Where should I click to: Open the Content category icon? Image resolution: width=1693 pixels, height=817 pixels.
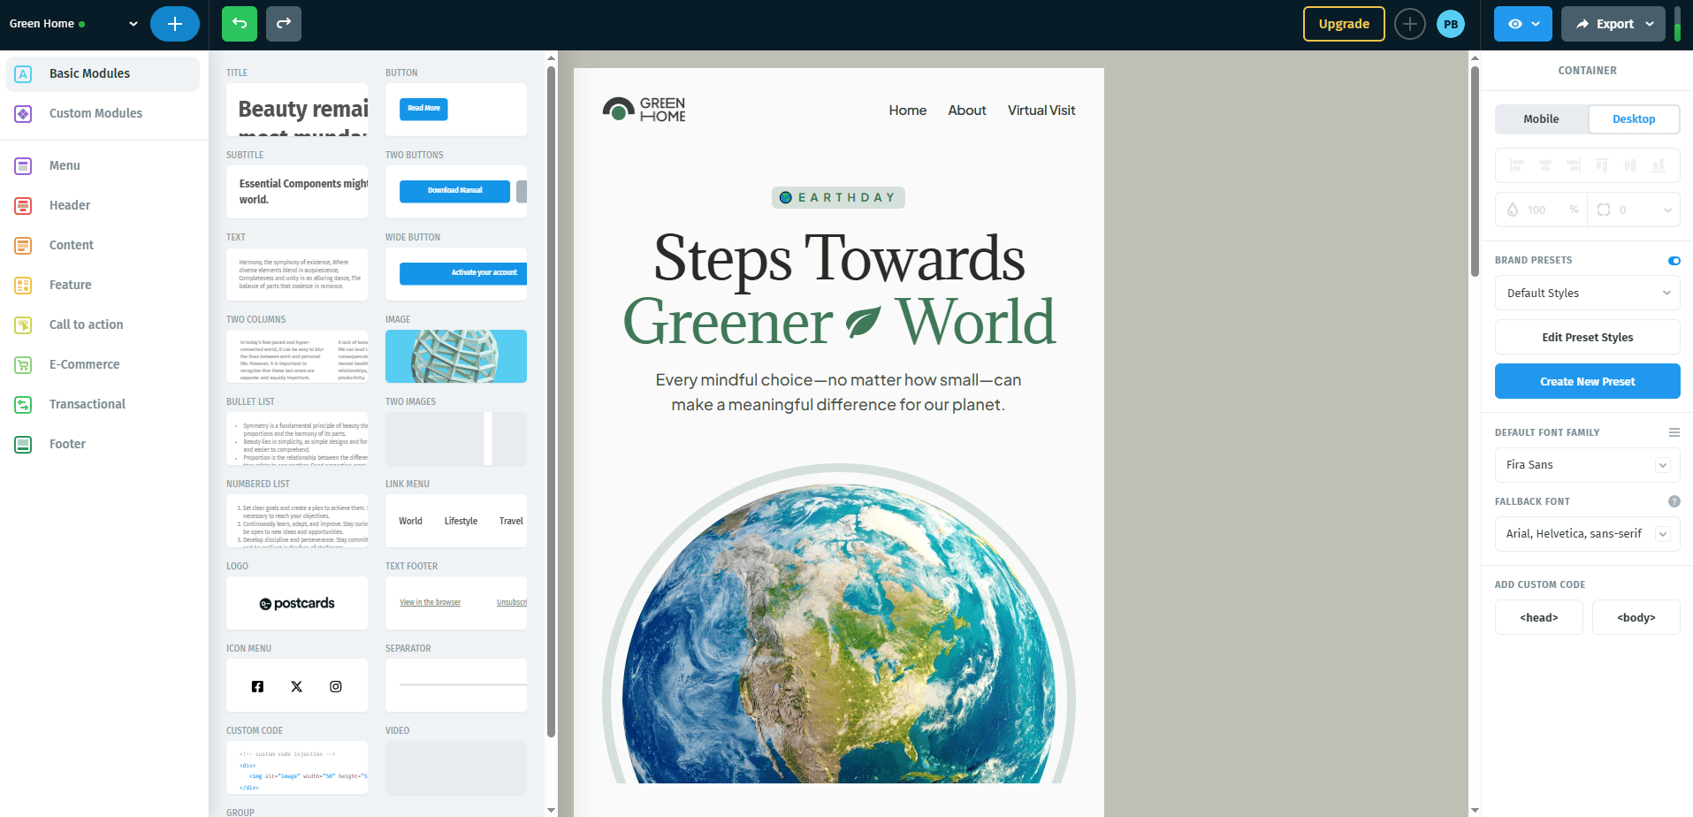24,245
